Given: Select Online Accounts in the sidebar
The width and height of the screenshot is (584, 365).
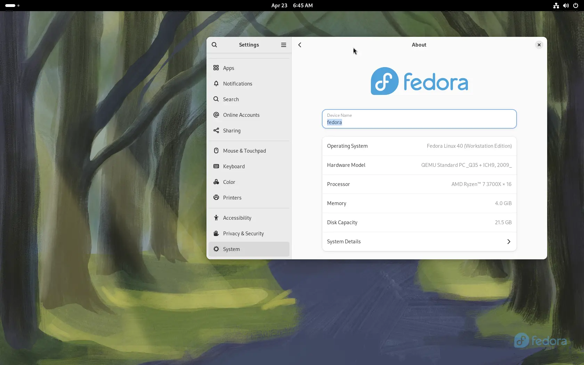Looking at the screenshot, I should point(249,115).
